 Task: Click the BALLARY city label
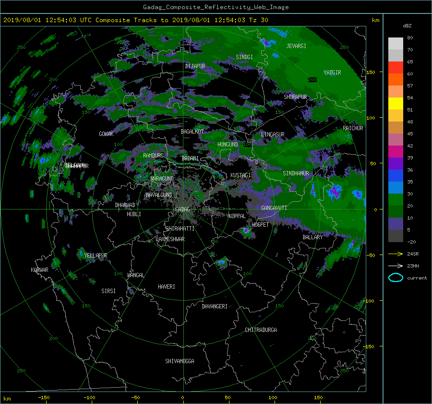pos(312,237)
